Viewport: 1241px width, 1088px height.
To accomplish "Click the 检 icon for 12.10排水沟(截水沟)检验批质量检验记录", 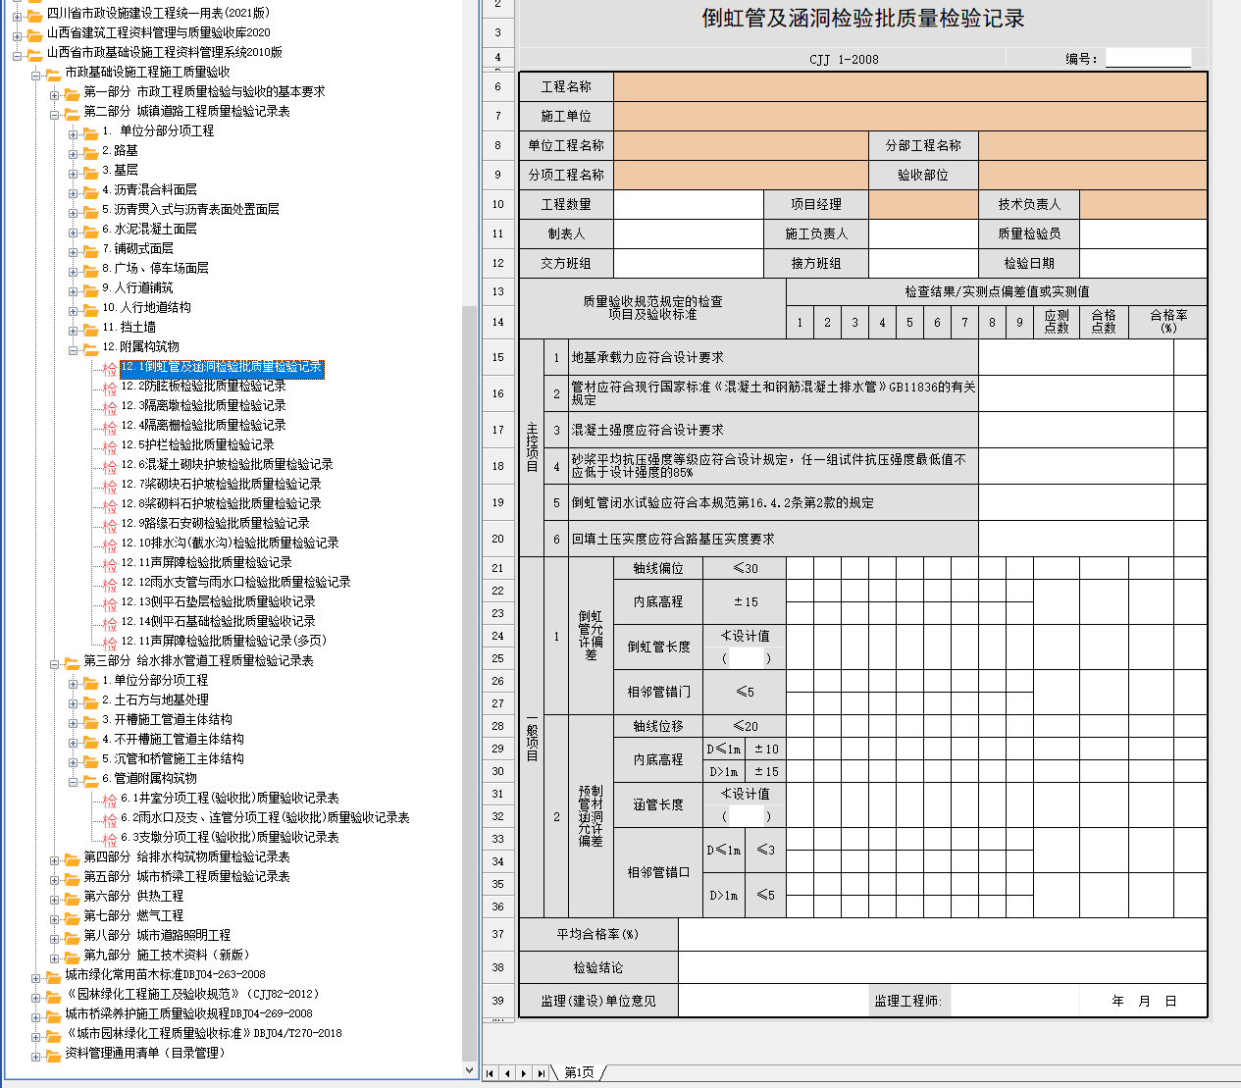I will [x=110, y=544].
